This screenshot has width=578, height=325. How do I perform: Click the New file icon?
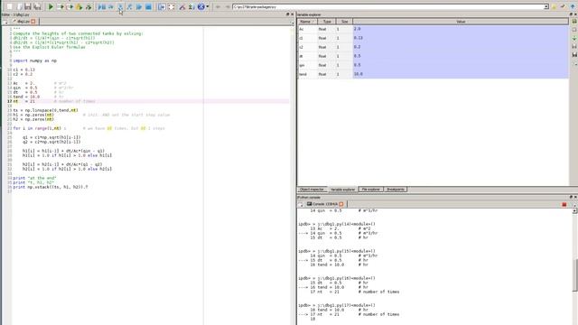click(x=10, y=6)
